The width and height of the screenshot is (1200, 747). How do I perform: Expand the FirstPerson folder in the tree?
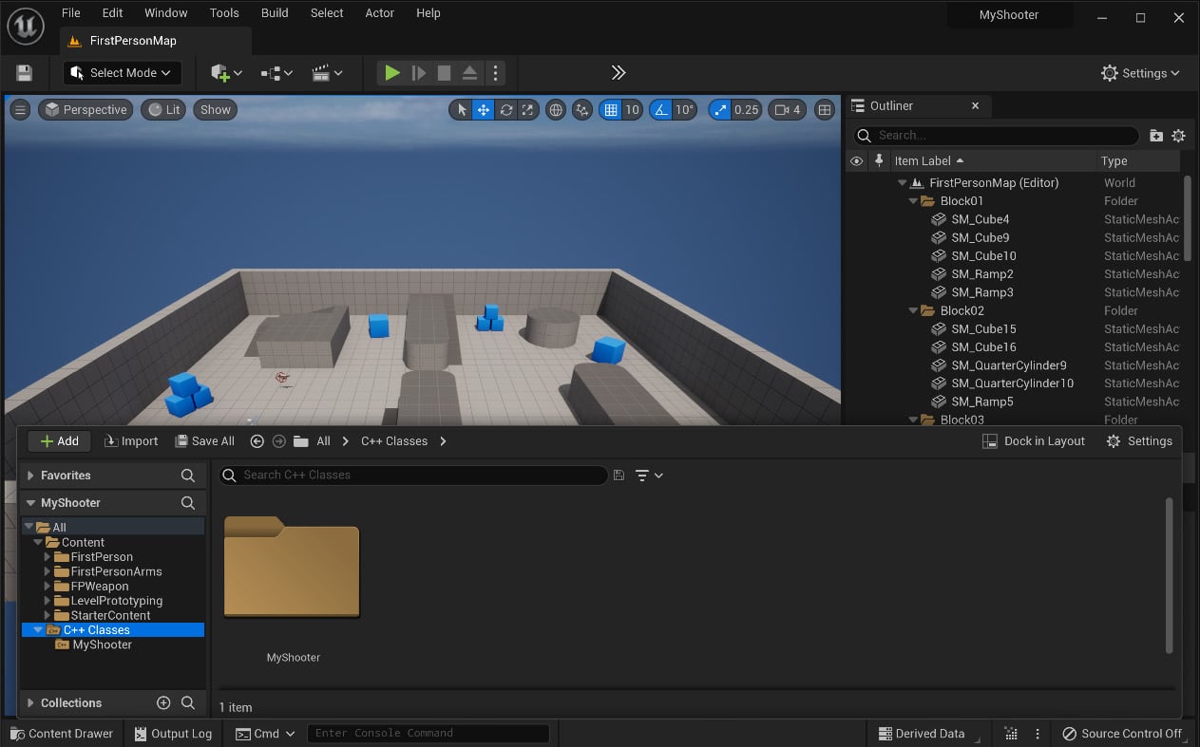click(x=47, y=557)
